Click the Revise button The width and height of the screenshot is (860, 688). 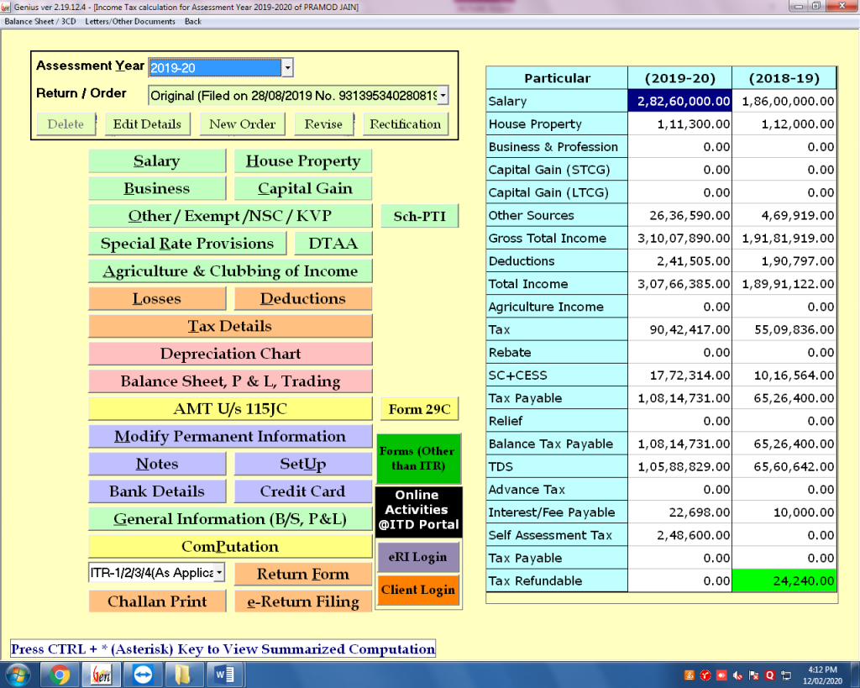click(323, 123)
